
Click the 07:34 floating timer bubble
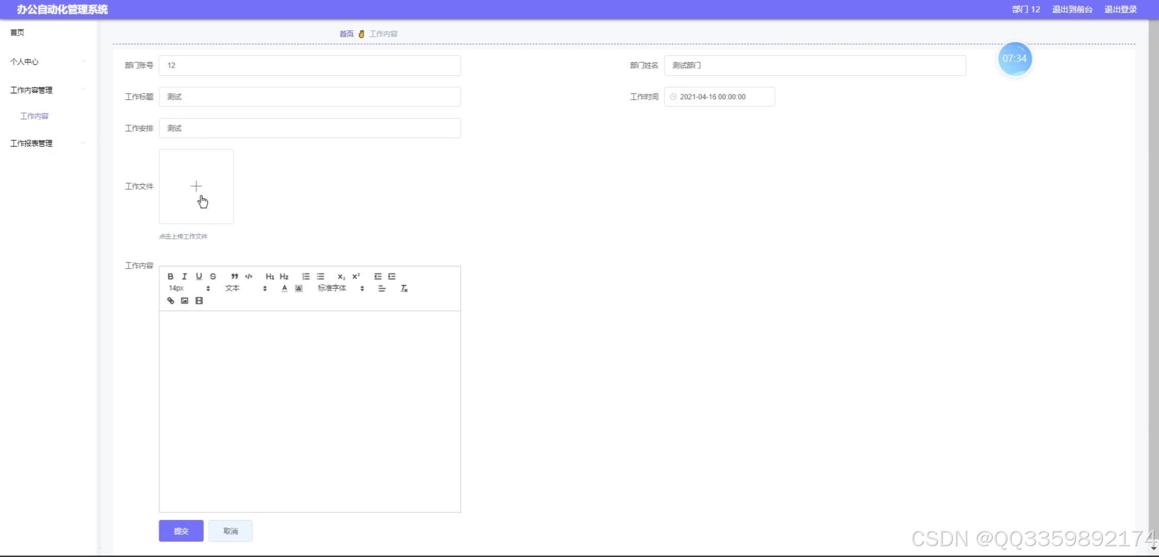1015,59
